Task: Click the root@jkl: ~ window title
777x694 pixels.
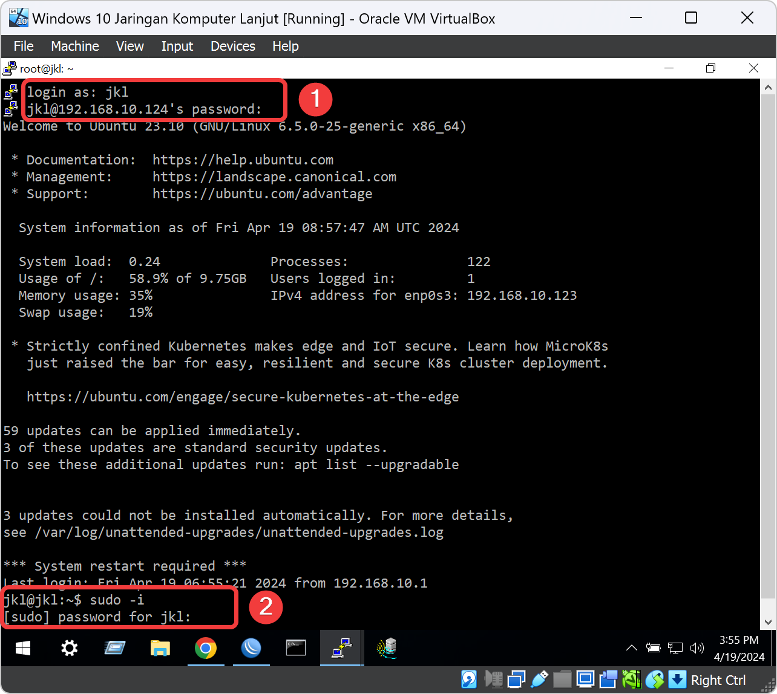Action: (x=47, y=69)
